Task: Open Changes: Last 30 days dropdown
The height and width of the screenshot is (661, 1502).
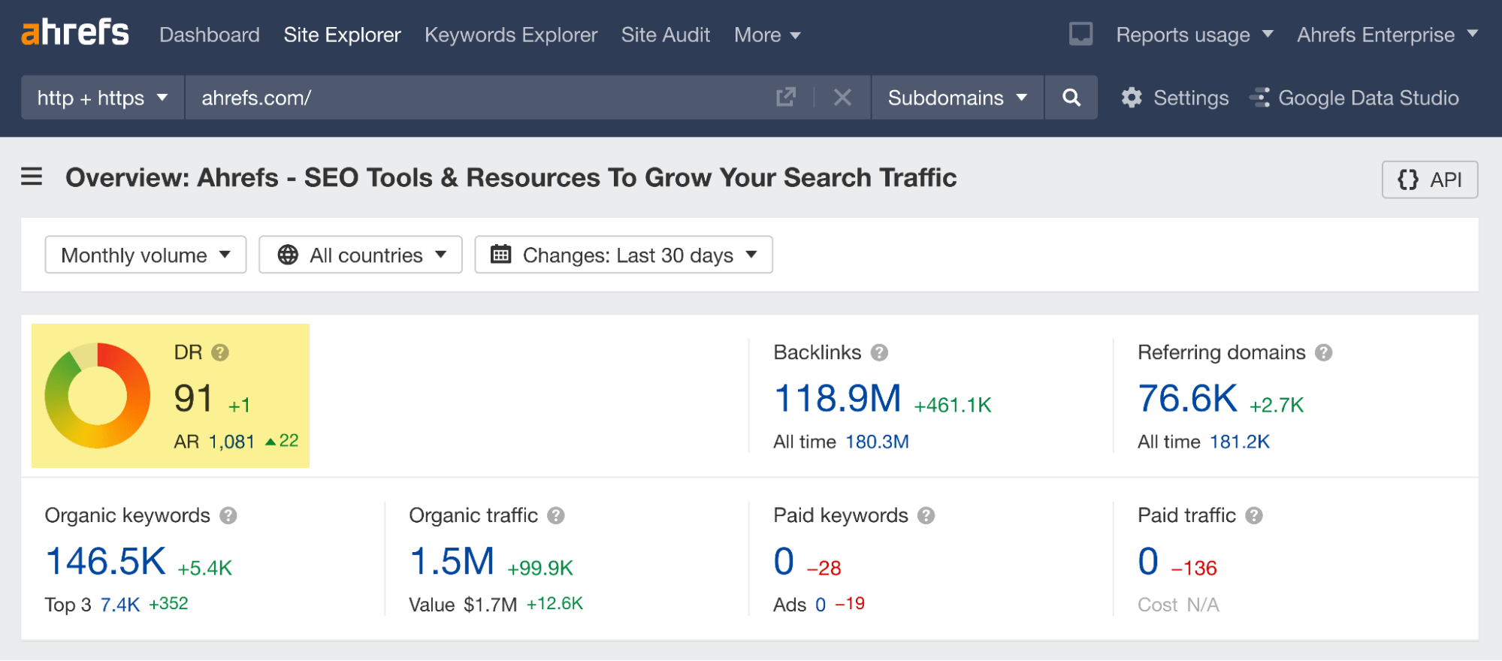Action: 624,255
